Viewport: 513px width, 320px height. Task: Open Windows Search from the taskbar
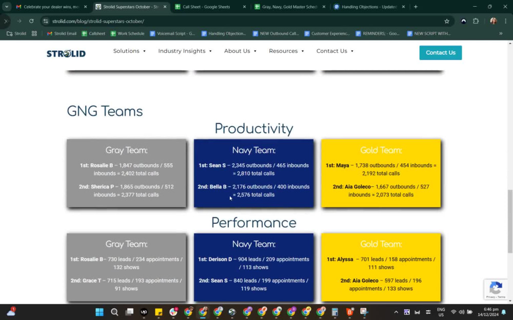point(114,312)
